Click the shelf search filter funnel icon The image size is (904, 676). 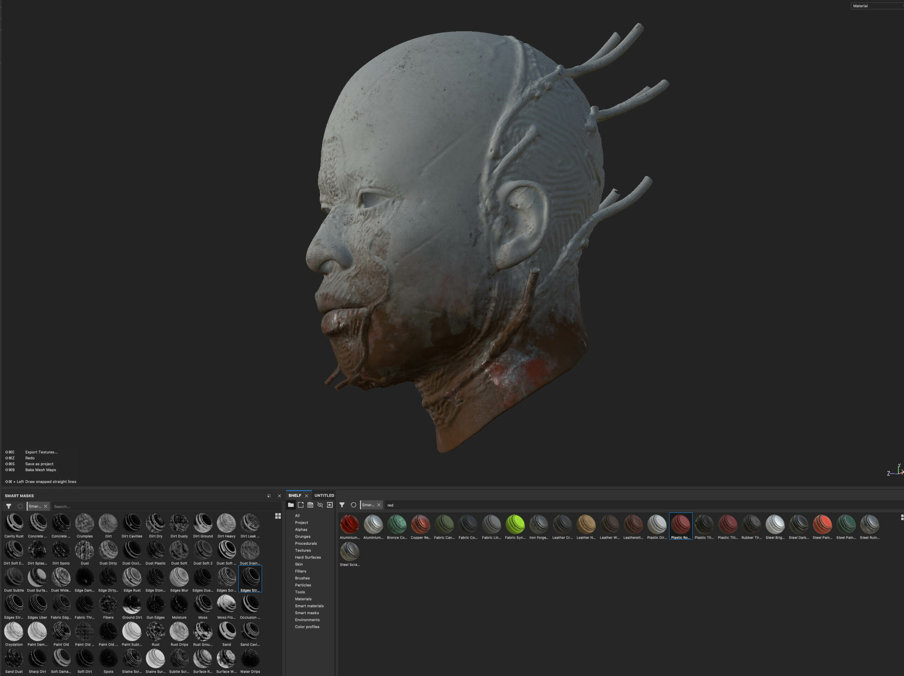[x=342, y=505]
